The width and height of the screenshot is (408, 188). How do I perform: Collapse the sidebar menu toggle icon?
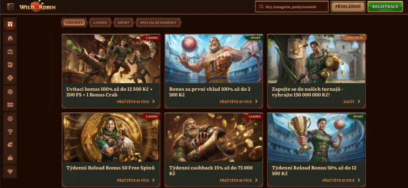(10, 6)
